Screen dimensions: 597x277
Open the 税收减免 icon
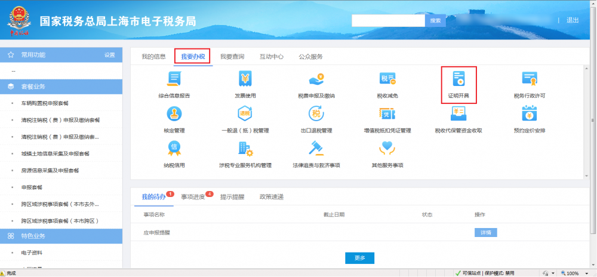coord(387,79)
